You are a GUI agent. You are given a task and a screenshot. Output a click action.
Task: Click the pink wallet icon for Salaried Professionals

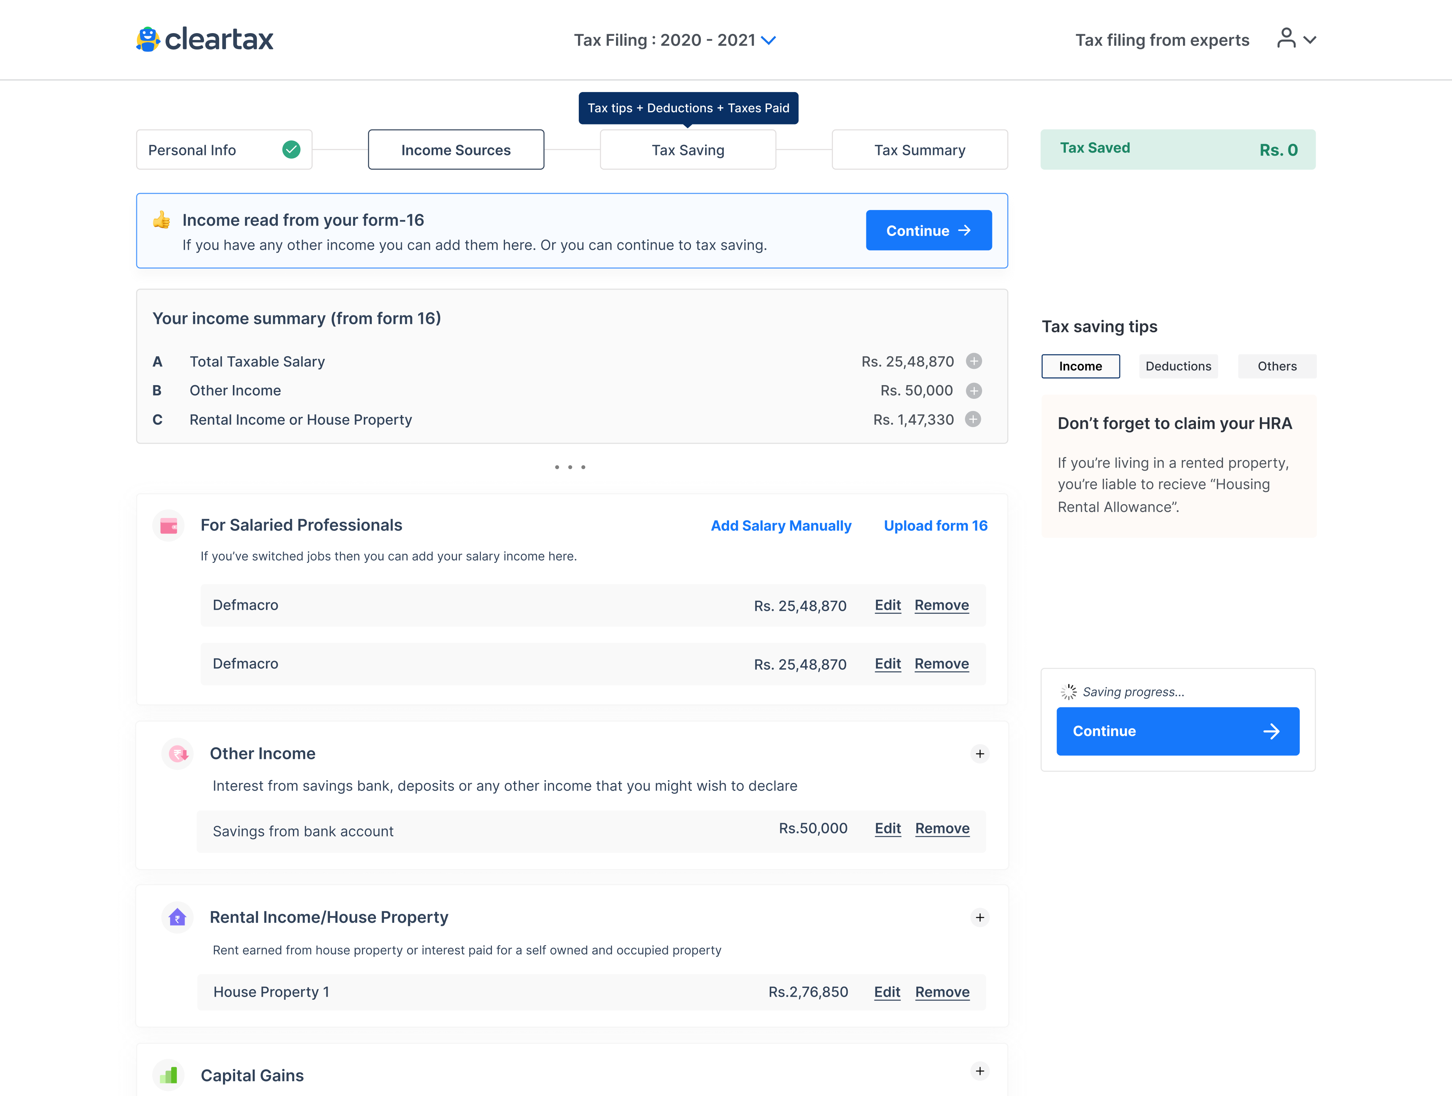tap(169, 525)
